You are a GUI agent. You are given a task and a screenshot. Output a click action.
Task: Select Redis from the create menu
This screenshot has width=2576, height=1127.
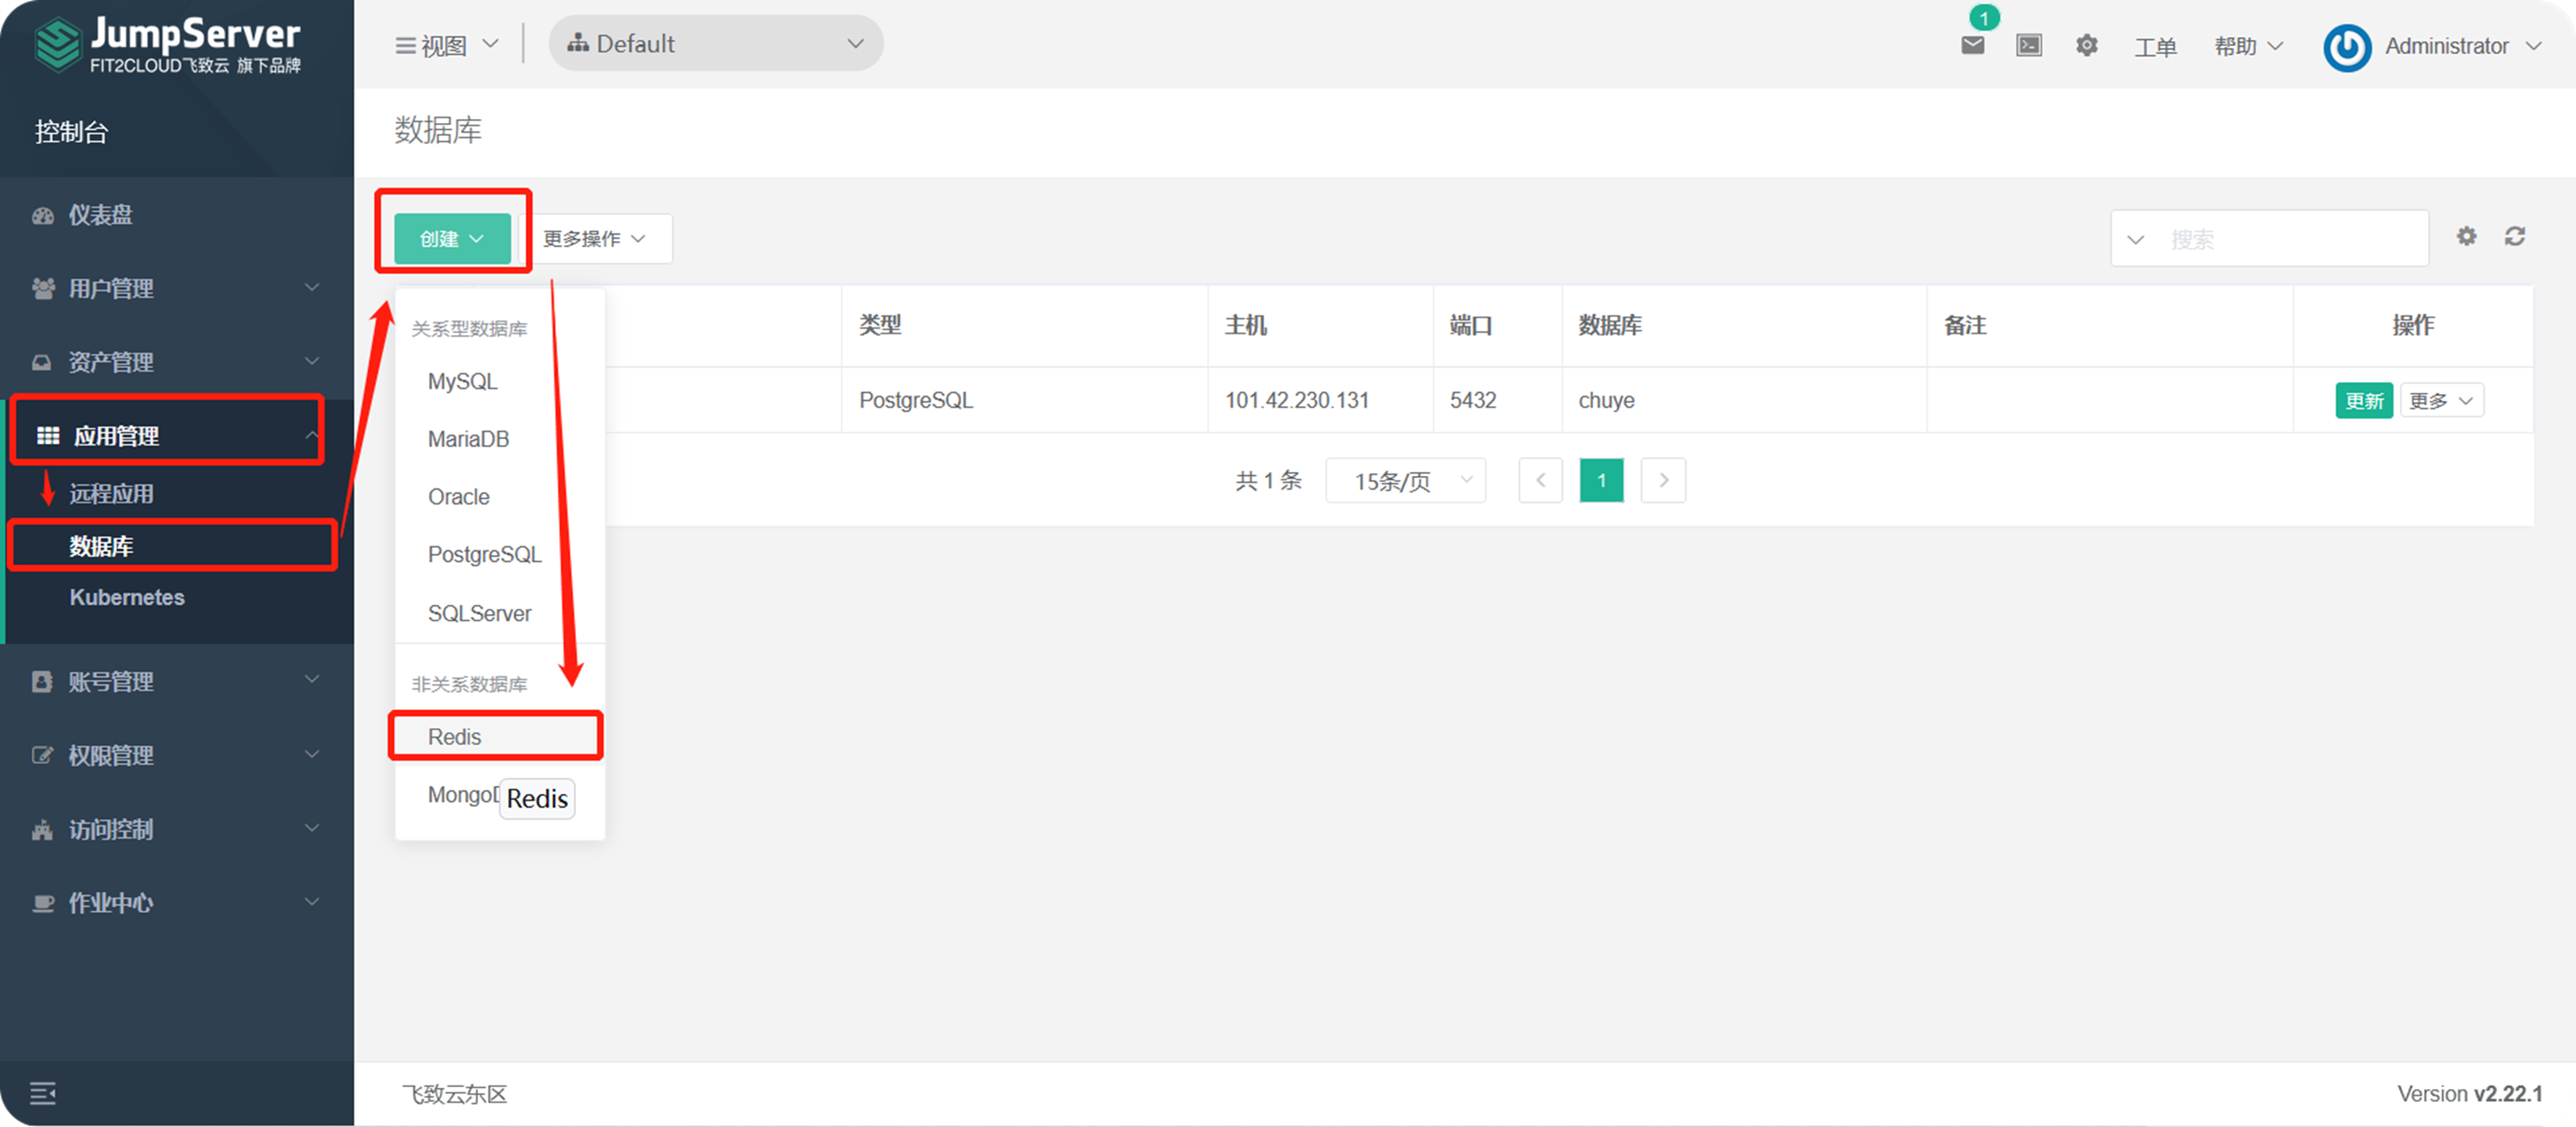455,736
